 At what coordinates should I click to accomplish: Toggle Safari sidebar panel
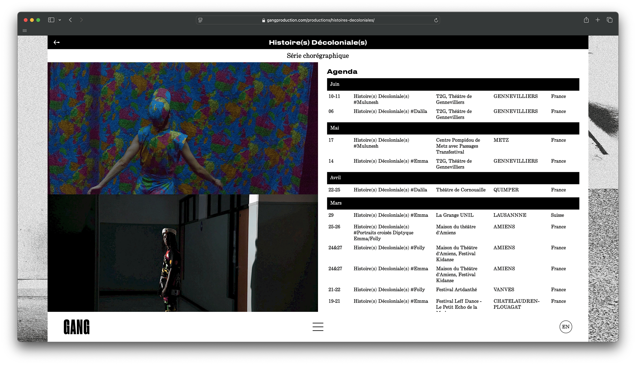pos(51,20)
